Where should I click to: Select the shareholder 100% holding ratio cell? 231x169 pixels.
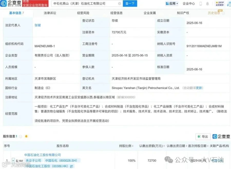pos(132,161)
